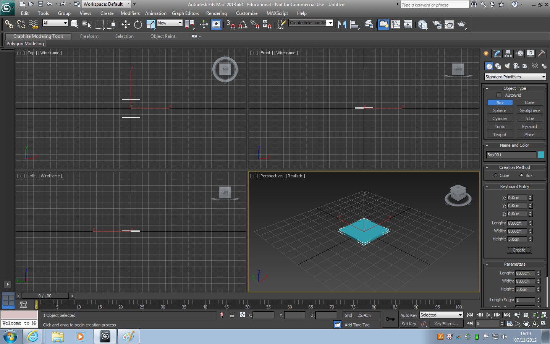Switch to the Freeform ribbon tab
Screen dimensions: 550x344
pos(89,36)
